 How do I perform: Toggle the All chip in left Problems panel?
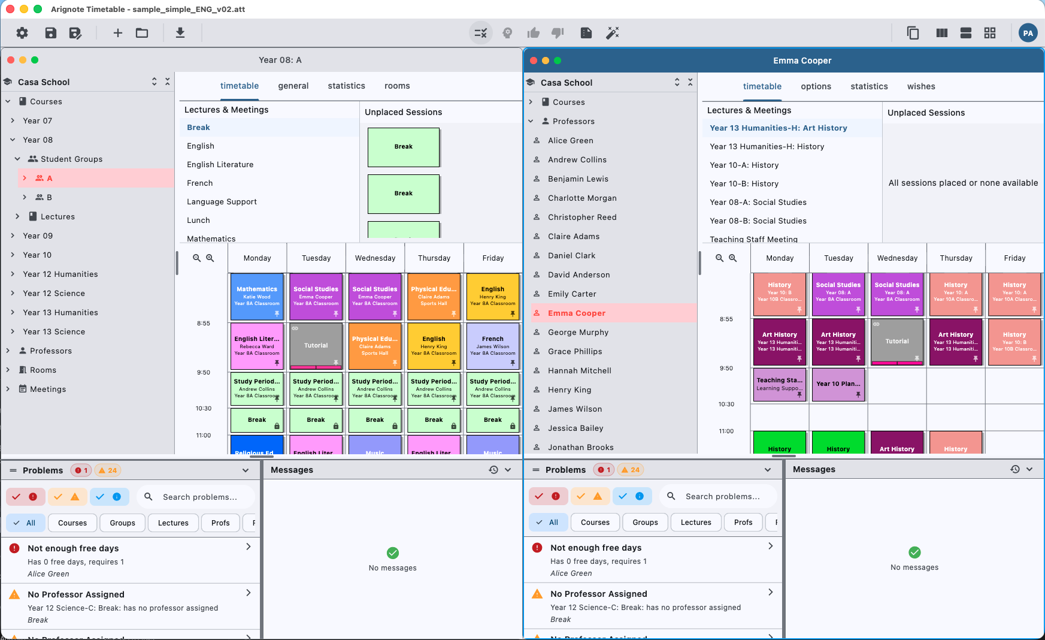click(x=25, y=523)
